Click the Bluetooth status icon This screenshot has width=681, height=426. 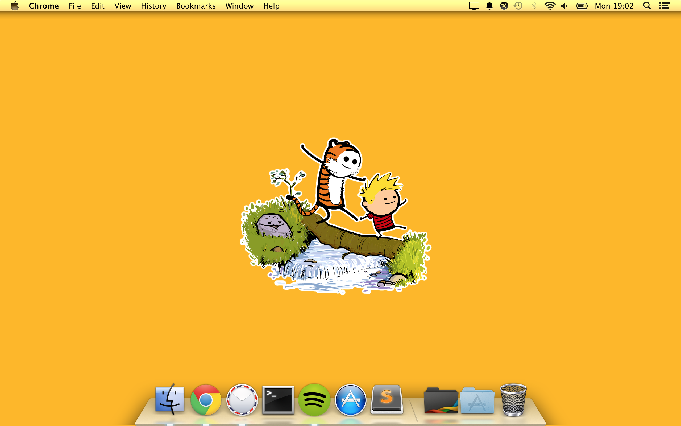[x=534, y=6]
